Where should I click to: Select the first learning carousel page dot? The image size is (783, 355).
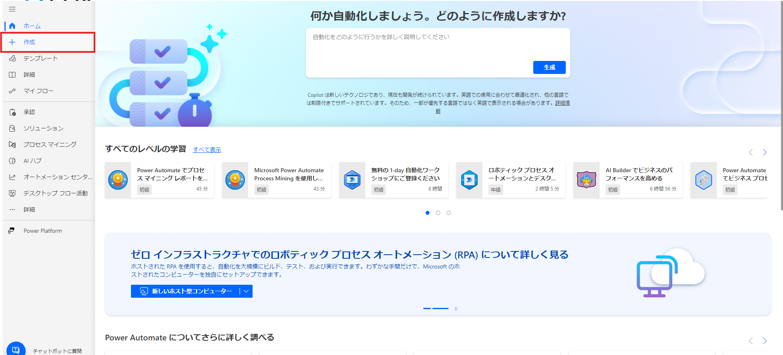click(427, 213)
